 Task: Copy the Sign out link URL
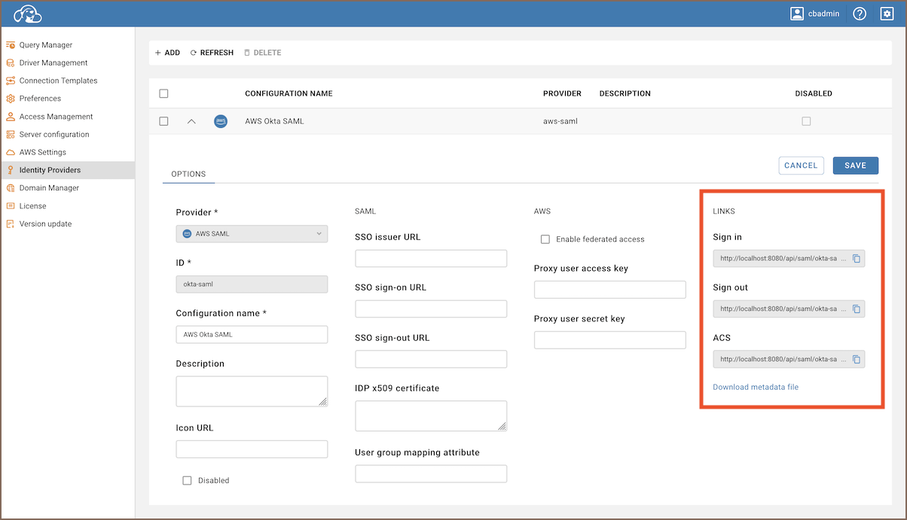coord(856,309)
